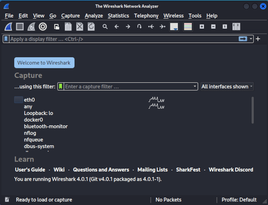Start capturing packets with the shark fin icon

tap(8, 27)
